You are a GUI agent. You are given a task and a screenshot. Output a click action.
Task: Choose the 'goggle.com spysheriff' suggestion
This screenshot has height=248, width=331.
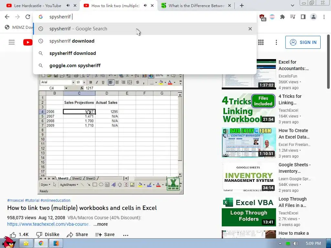[145, 65]
